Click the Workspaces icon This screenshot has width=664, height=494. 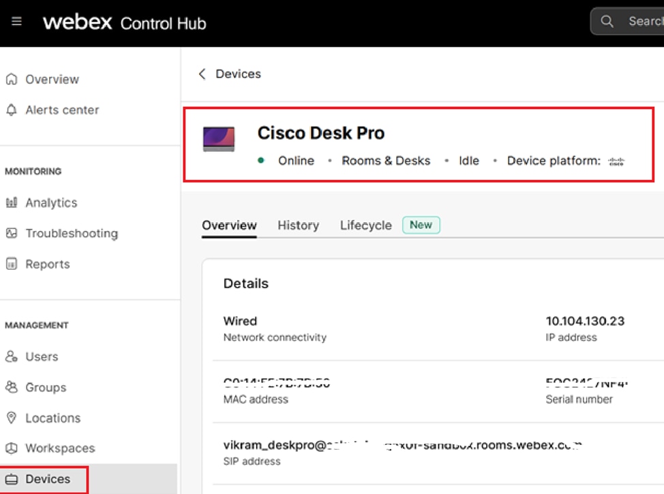pos(12,448)
